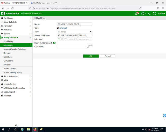Open the admin user dropdown
The width and height of the screenshot is (166, 132).
pos(161,14)
